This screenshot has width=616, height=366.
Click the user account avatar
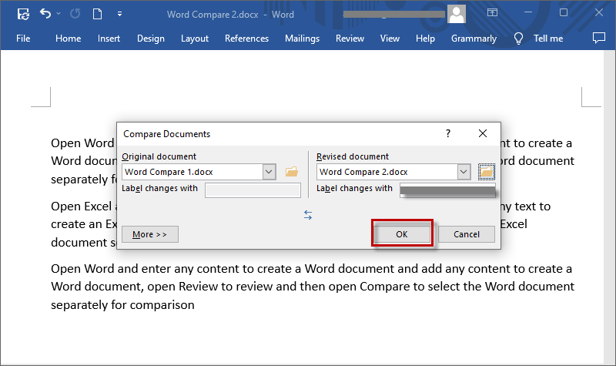(x=457, y=14)
